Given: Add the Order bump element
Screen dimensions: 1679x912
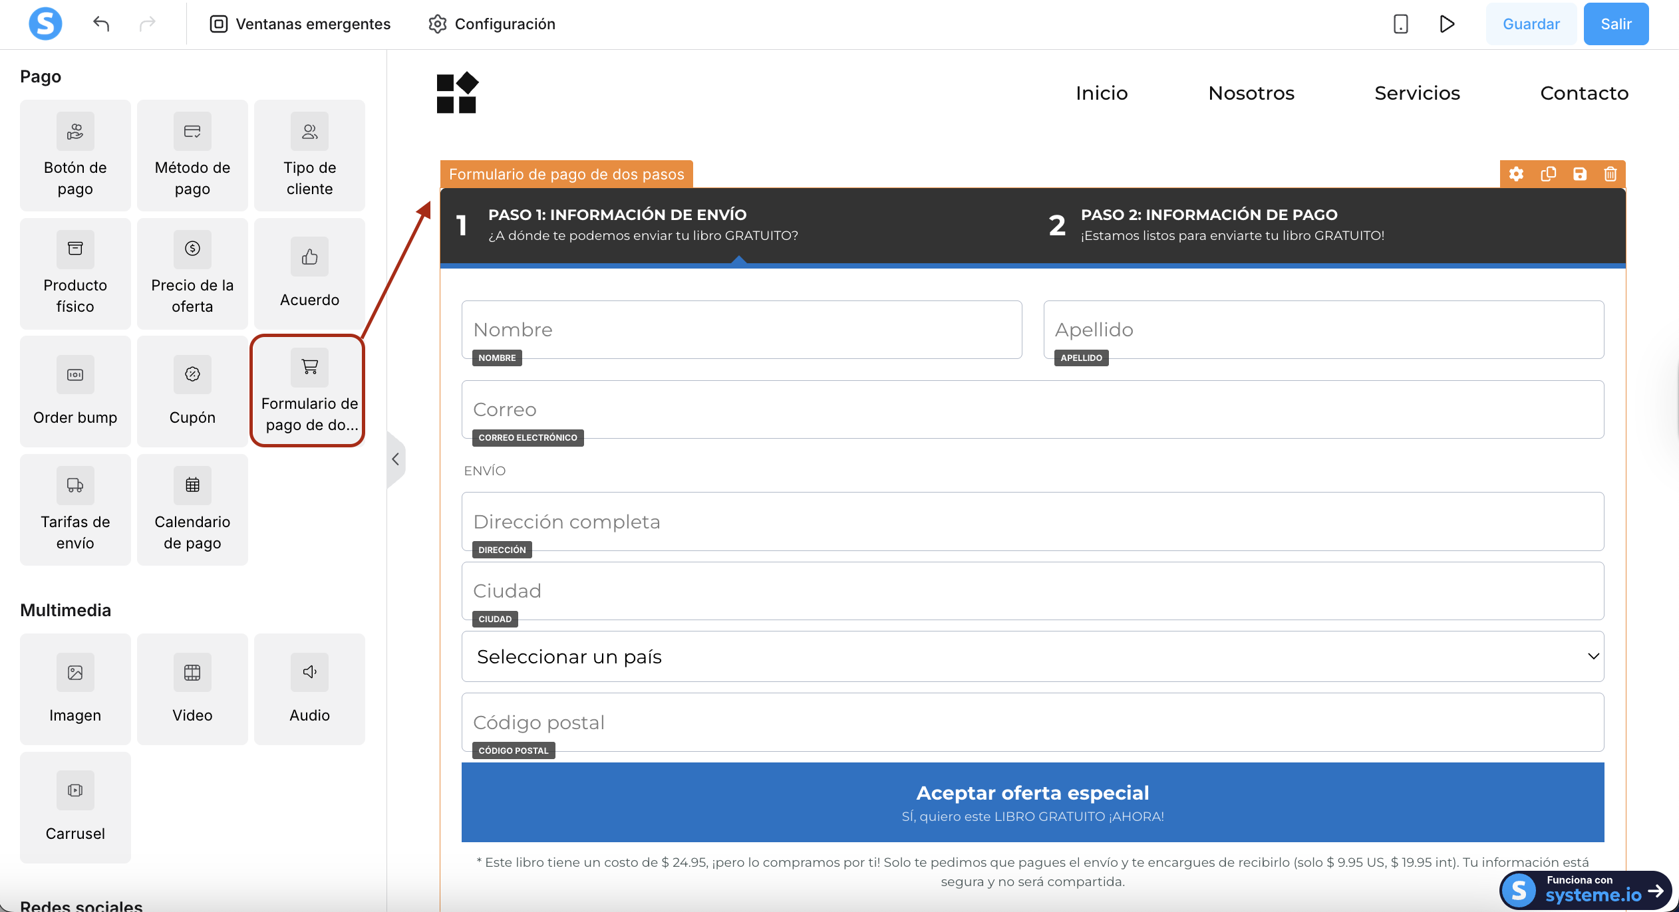Looking at the screenshot, I should [x=75, y=391].
